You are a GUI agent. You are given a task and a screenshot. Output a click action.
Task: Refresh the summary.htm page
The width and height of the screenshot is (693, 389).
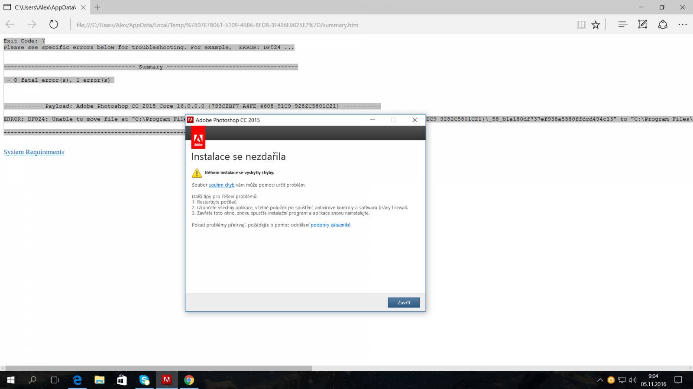tap(53, 25)
